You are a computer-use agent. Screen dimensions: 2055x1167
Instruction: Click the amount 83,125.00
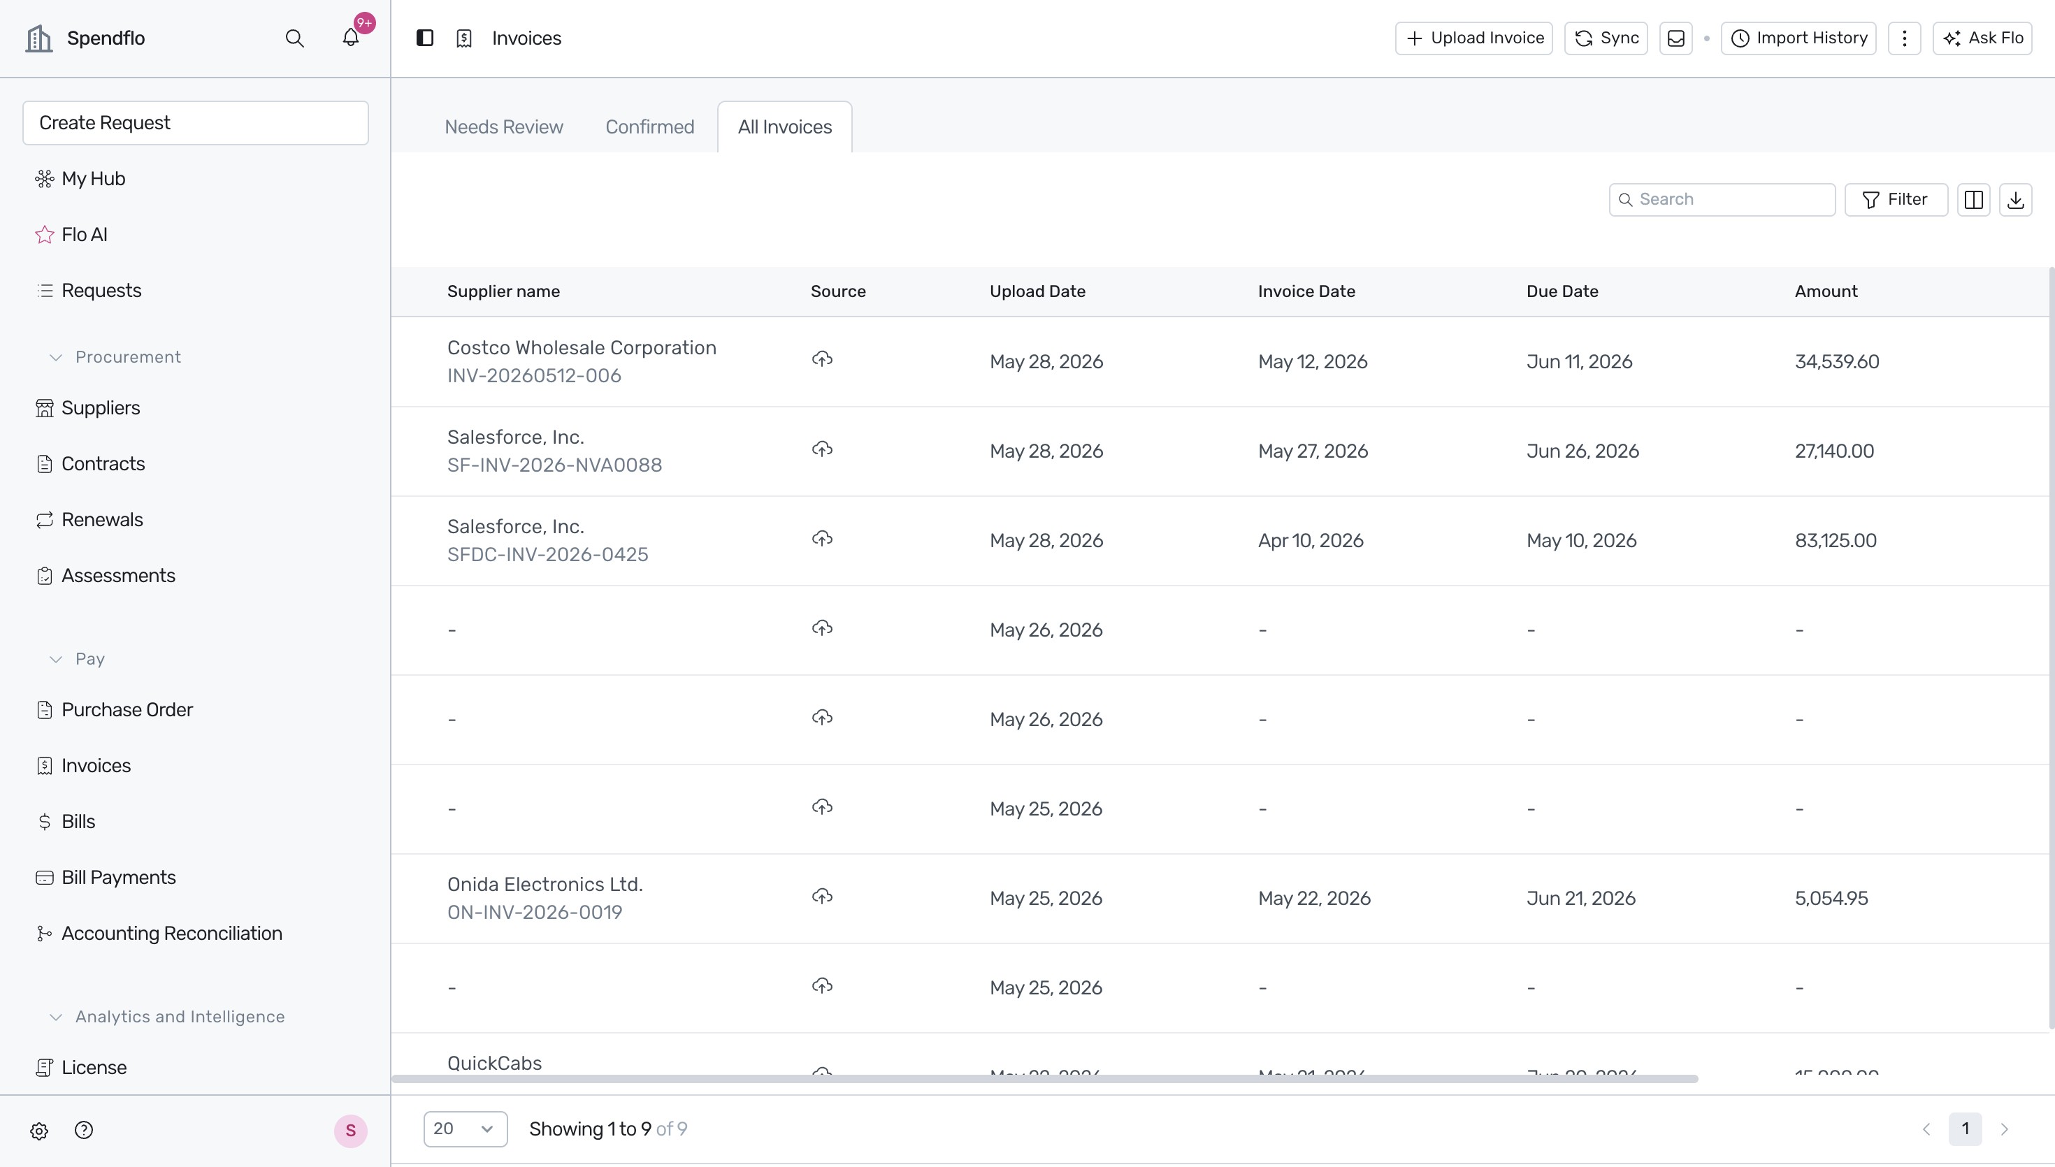tap(1836, 541)
